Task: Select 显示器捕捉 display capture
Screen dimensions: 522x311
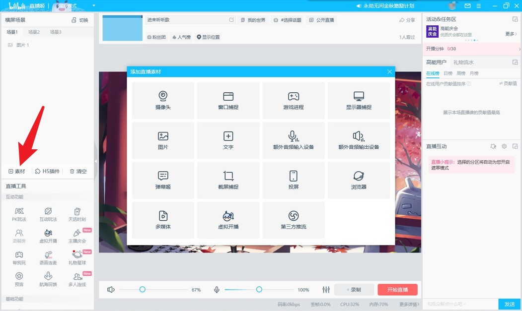Action: tap(359, 100)
